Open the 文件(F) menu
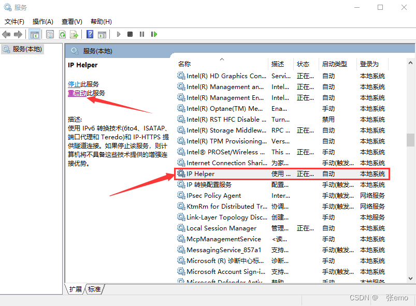The image size is (416, 306). tap(15, 21)
